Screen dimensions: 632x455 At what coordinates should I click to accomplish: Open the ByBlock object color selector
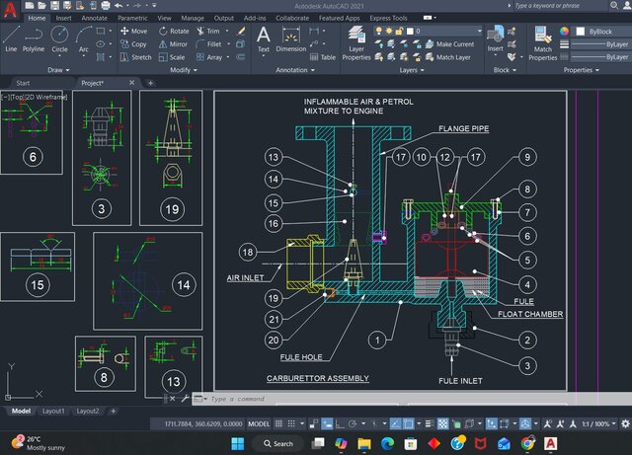(x=603, y=31)
